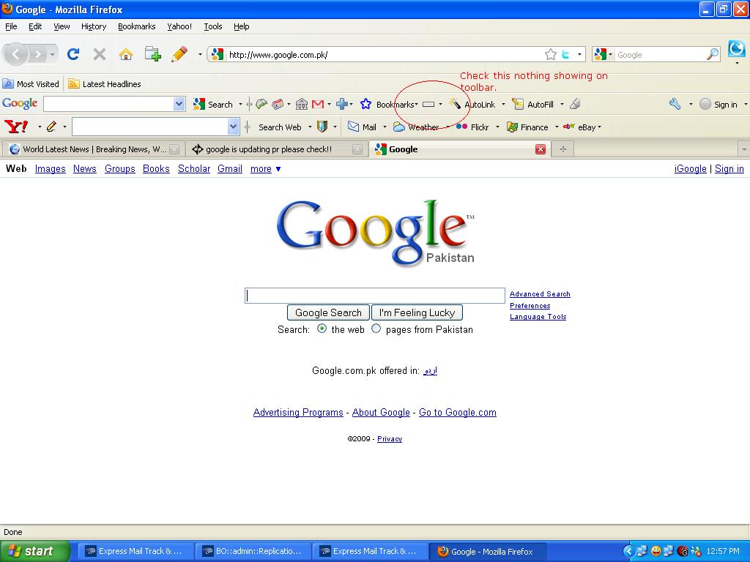
Task: Click the AutoFill form icon
Action: 518,104
